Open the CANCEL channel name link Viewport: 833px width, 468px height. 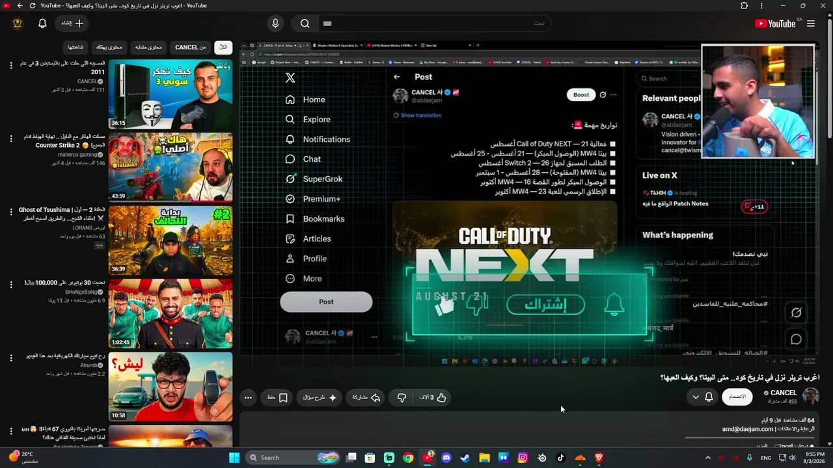(784, 393)
